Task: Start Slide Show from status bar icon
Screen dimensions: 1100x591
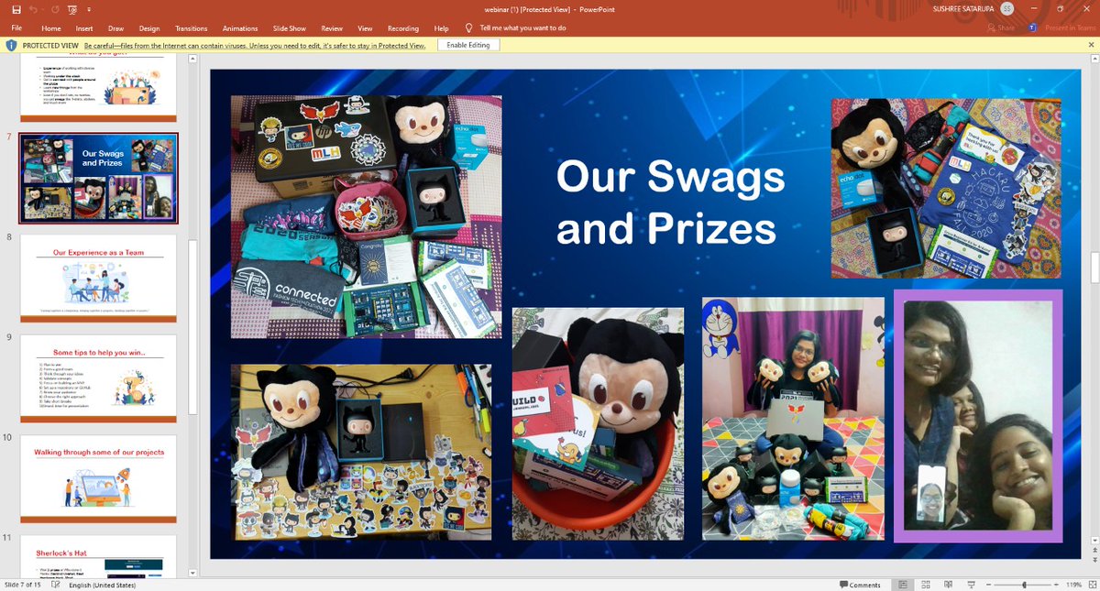Action: tap(969, 585)
